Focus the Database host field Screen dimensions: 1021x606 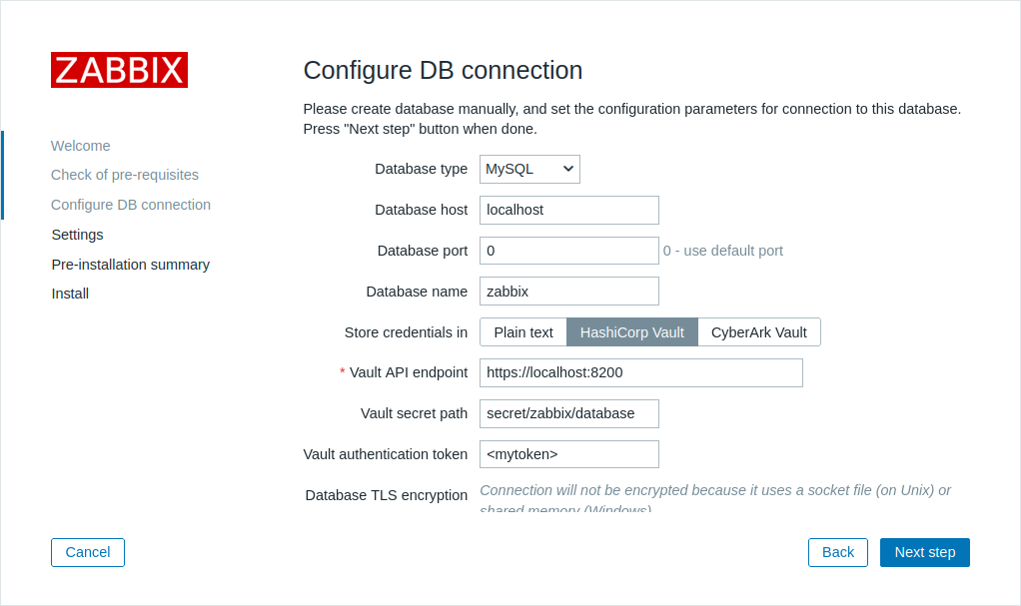569,211
